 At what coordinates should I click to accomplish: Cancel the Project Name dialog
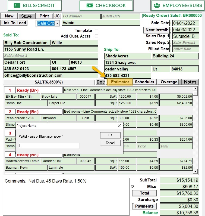110,143
